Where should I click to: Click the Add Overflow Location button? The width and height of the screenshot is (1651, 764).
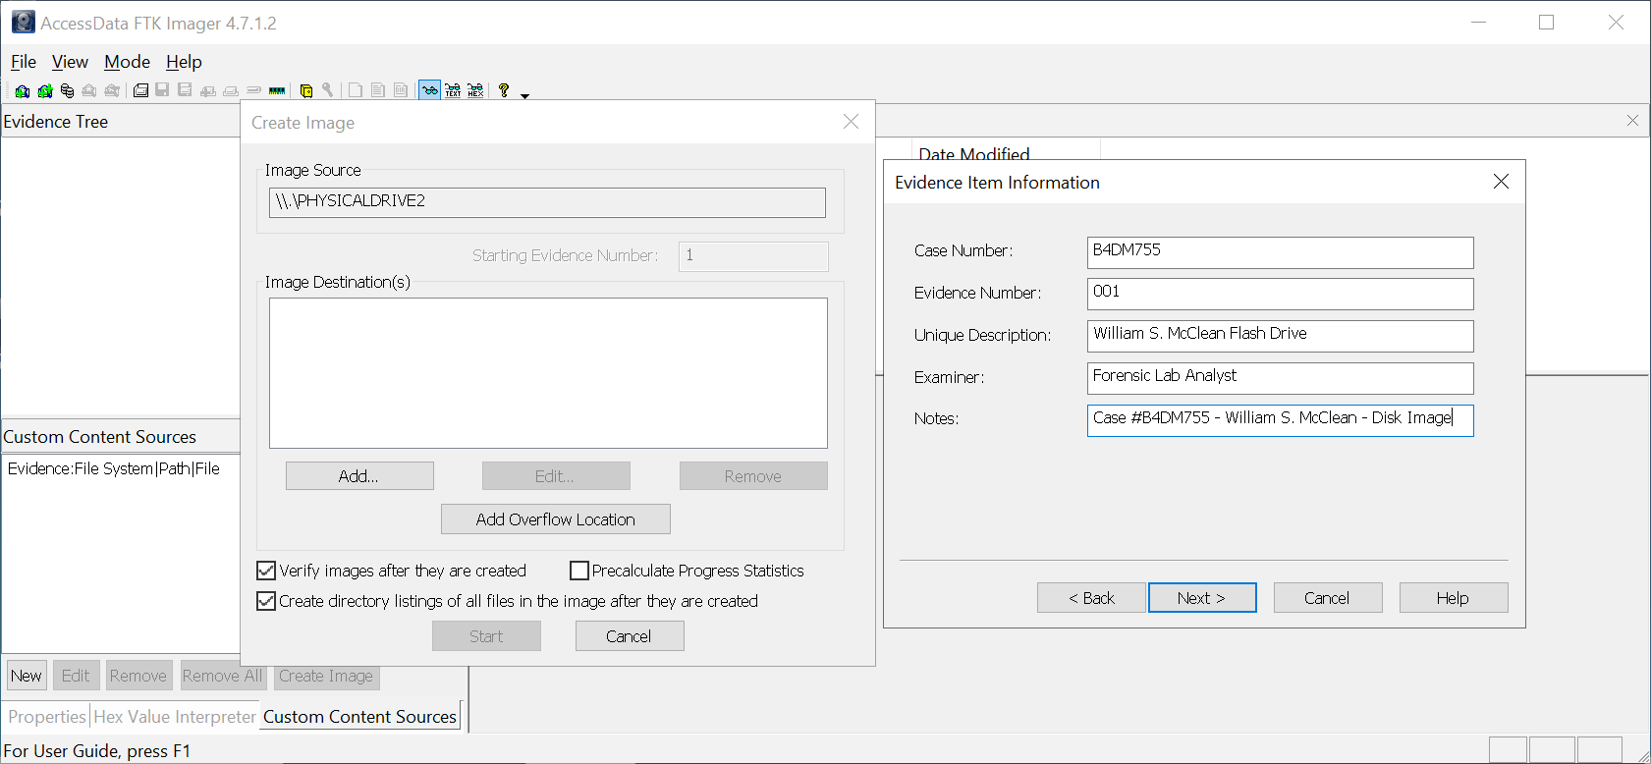click(555, 519)
